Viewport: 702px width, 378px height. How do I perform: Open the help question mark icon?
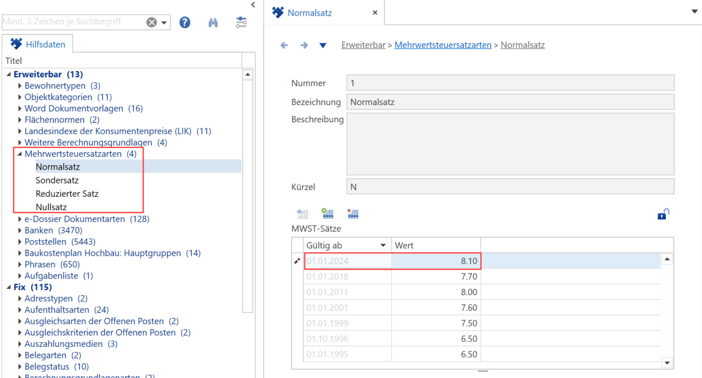[185, 22]
